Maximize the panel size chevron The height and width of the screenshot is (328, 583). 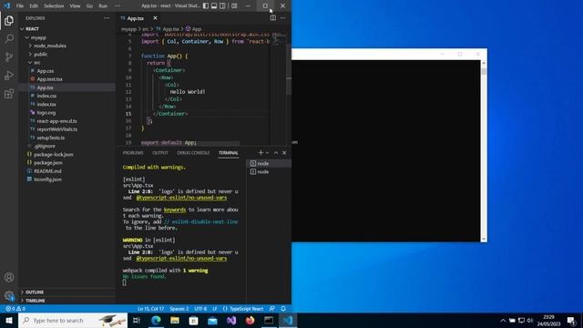pyautogui.click(x=276, y=153)
